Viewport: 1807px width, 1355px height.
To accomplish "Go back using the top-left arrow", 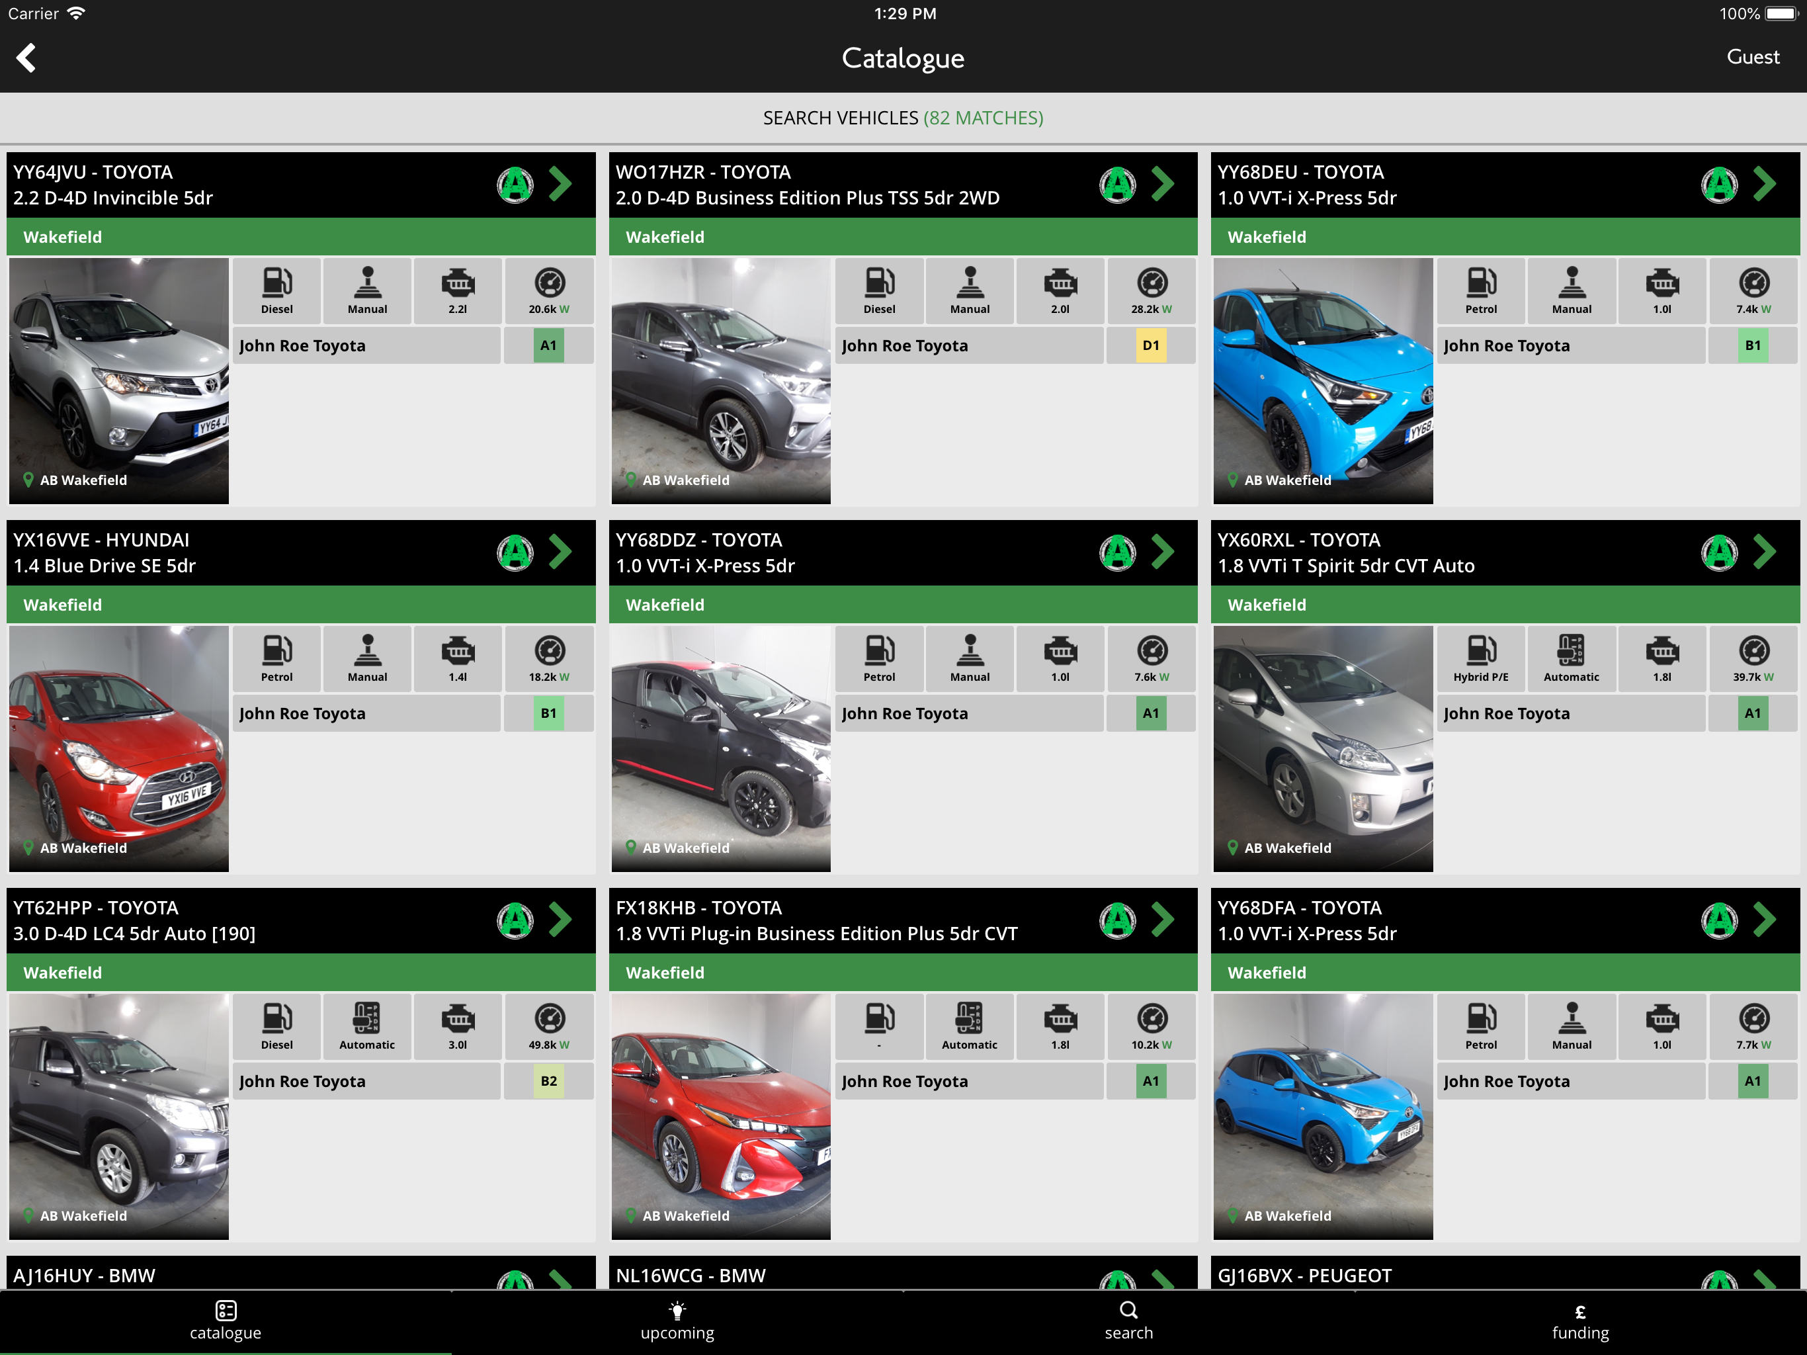I will 26,58.
